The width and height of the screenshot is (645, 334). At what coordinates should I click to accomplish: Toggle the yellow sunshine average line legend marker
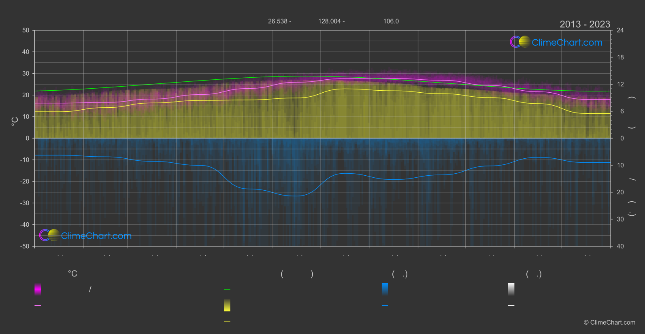click(227, 321)
